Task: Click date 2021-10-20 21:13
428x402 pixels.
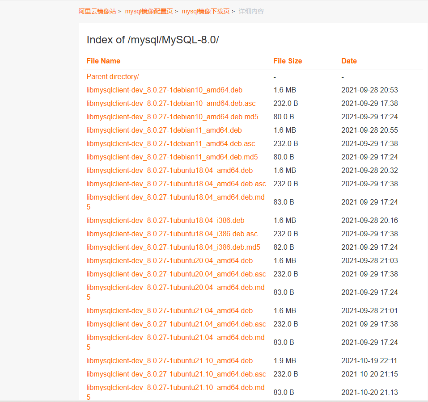Action: pyautogui.click(x=369, y=392)
